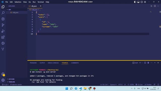The image size is (161, 91).
Task: Kill terminal with trash icon
Action: (x=148, y=63)
